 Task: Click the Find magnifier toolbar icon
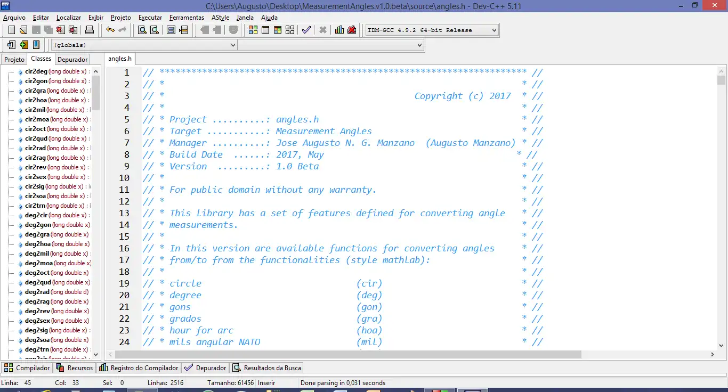142,30
